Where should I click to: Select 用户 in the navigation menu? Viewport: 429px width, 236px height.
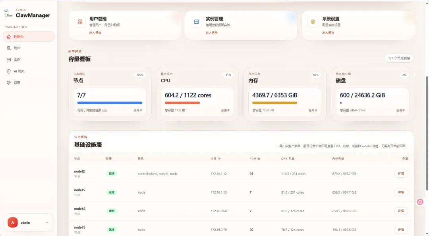16,48
